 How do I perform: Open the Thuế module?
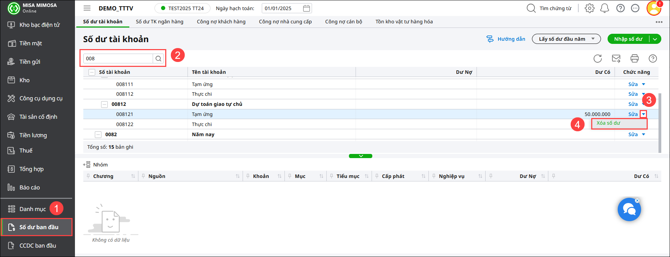click(x=20, y=150)
